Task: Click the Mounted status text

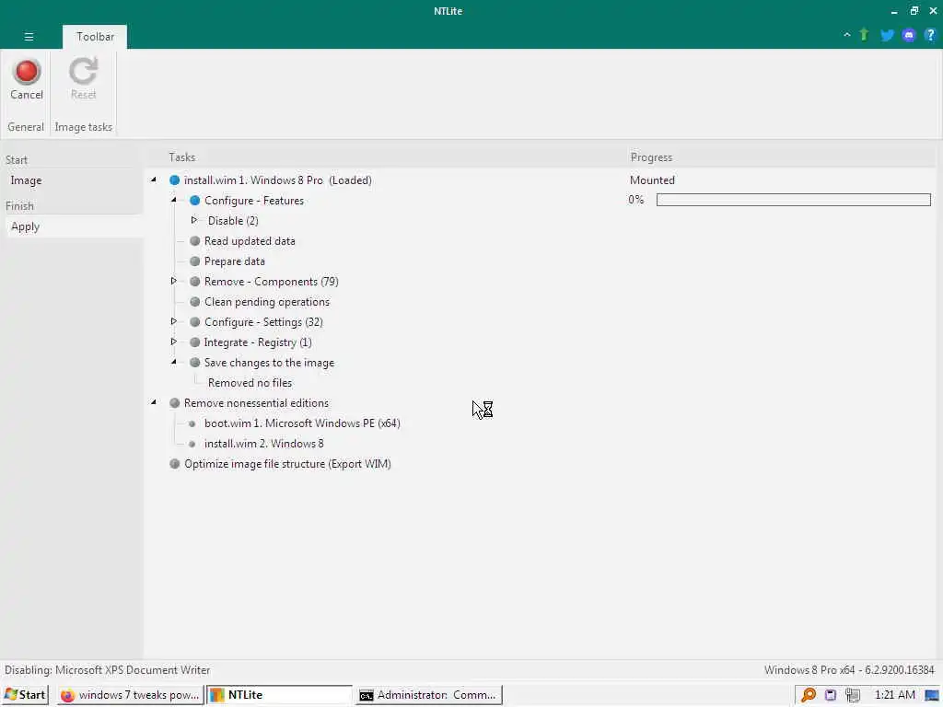Action: point(652,180)
